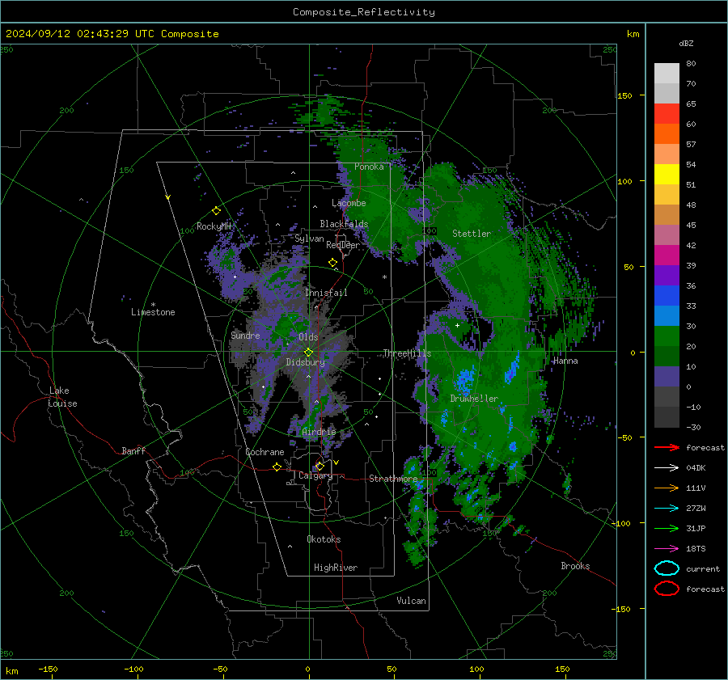
Task: Click the Olds city label
Action: pos(308,337)
